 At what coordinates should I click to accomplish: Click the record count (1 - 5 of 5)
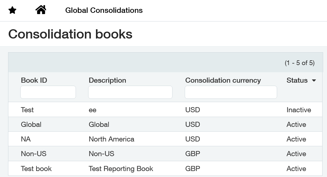click(x=300, y=63)
